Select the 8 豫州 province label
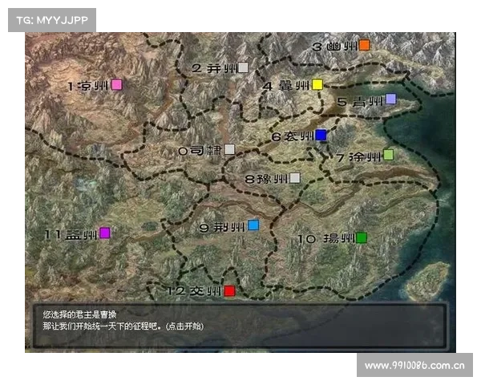Image resolution: width=481 pixels, height=385 pixels. [267, 179]
